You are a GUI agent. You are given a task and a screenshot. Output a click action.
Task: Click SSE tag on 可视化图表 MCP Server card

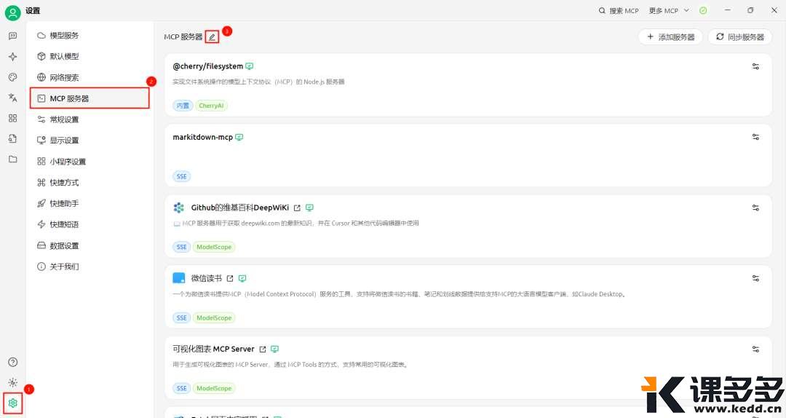coord(181,388)
